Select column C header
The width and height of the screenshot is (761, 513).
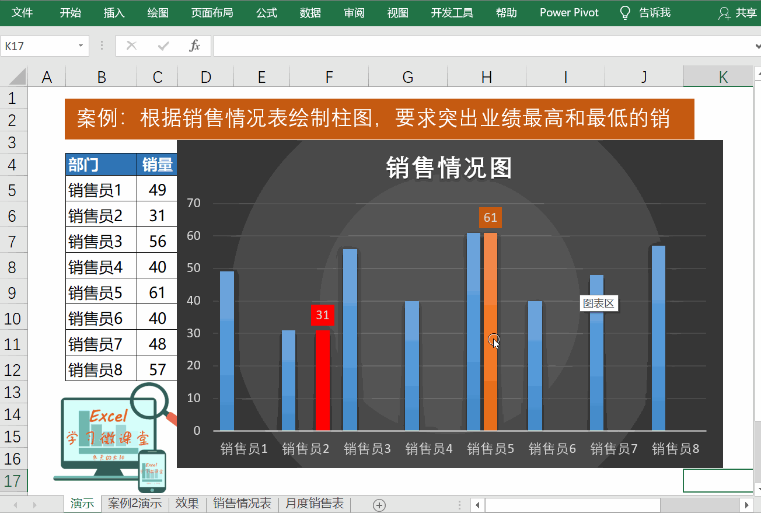[158, 76]
